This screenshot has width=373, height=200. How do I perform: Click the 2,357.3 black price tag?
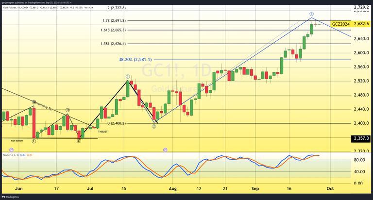pos(361,139)
